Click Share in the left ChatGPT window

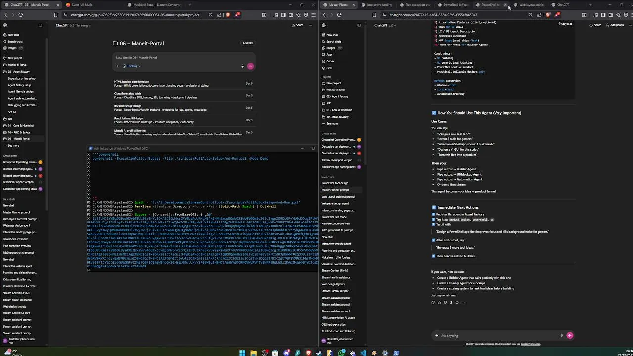click(x=298, y=25)
